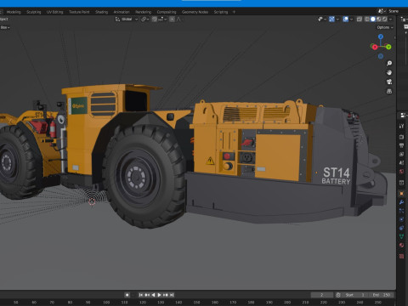
Task: Click the current frame number field
Action: [322, 295]
